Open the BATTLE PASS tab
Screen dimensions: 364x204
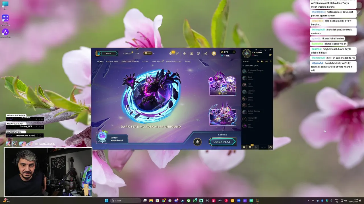pyautogui.click(x=112, y=61)
